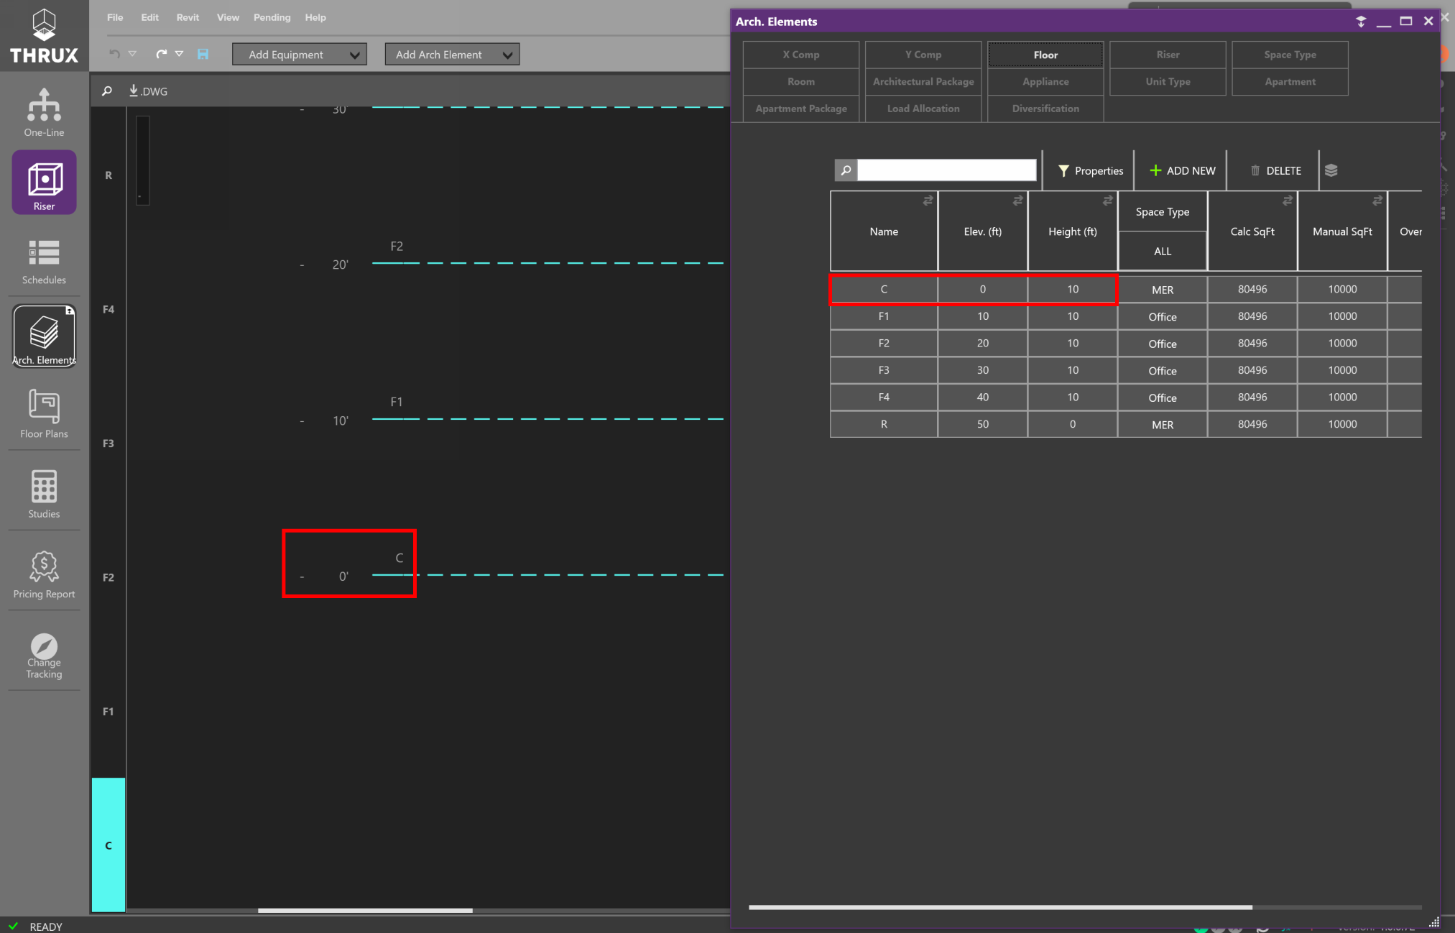Open the Pricing Report
Viewport: 1455px width, 933px height.
(44, 574)
